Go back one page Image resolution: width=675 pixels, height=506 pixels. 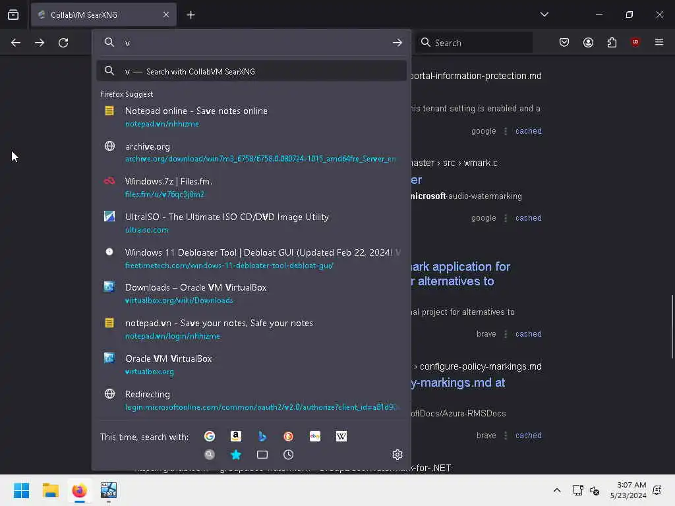(x=16, y=43)
